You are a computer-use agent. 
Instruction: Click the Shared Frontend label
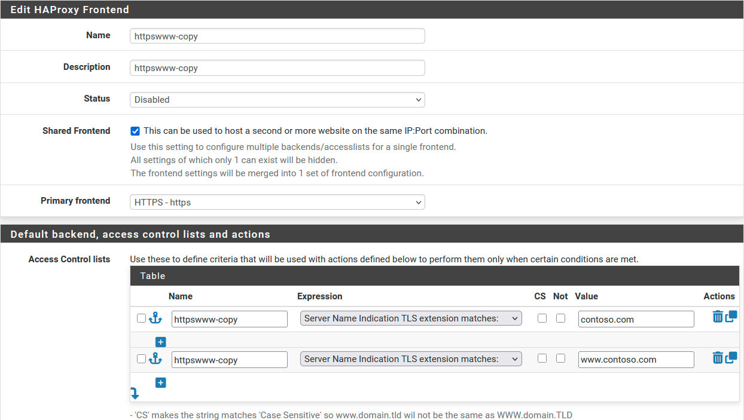(x=77, y=131)
